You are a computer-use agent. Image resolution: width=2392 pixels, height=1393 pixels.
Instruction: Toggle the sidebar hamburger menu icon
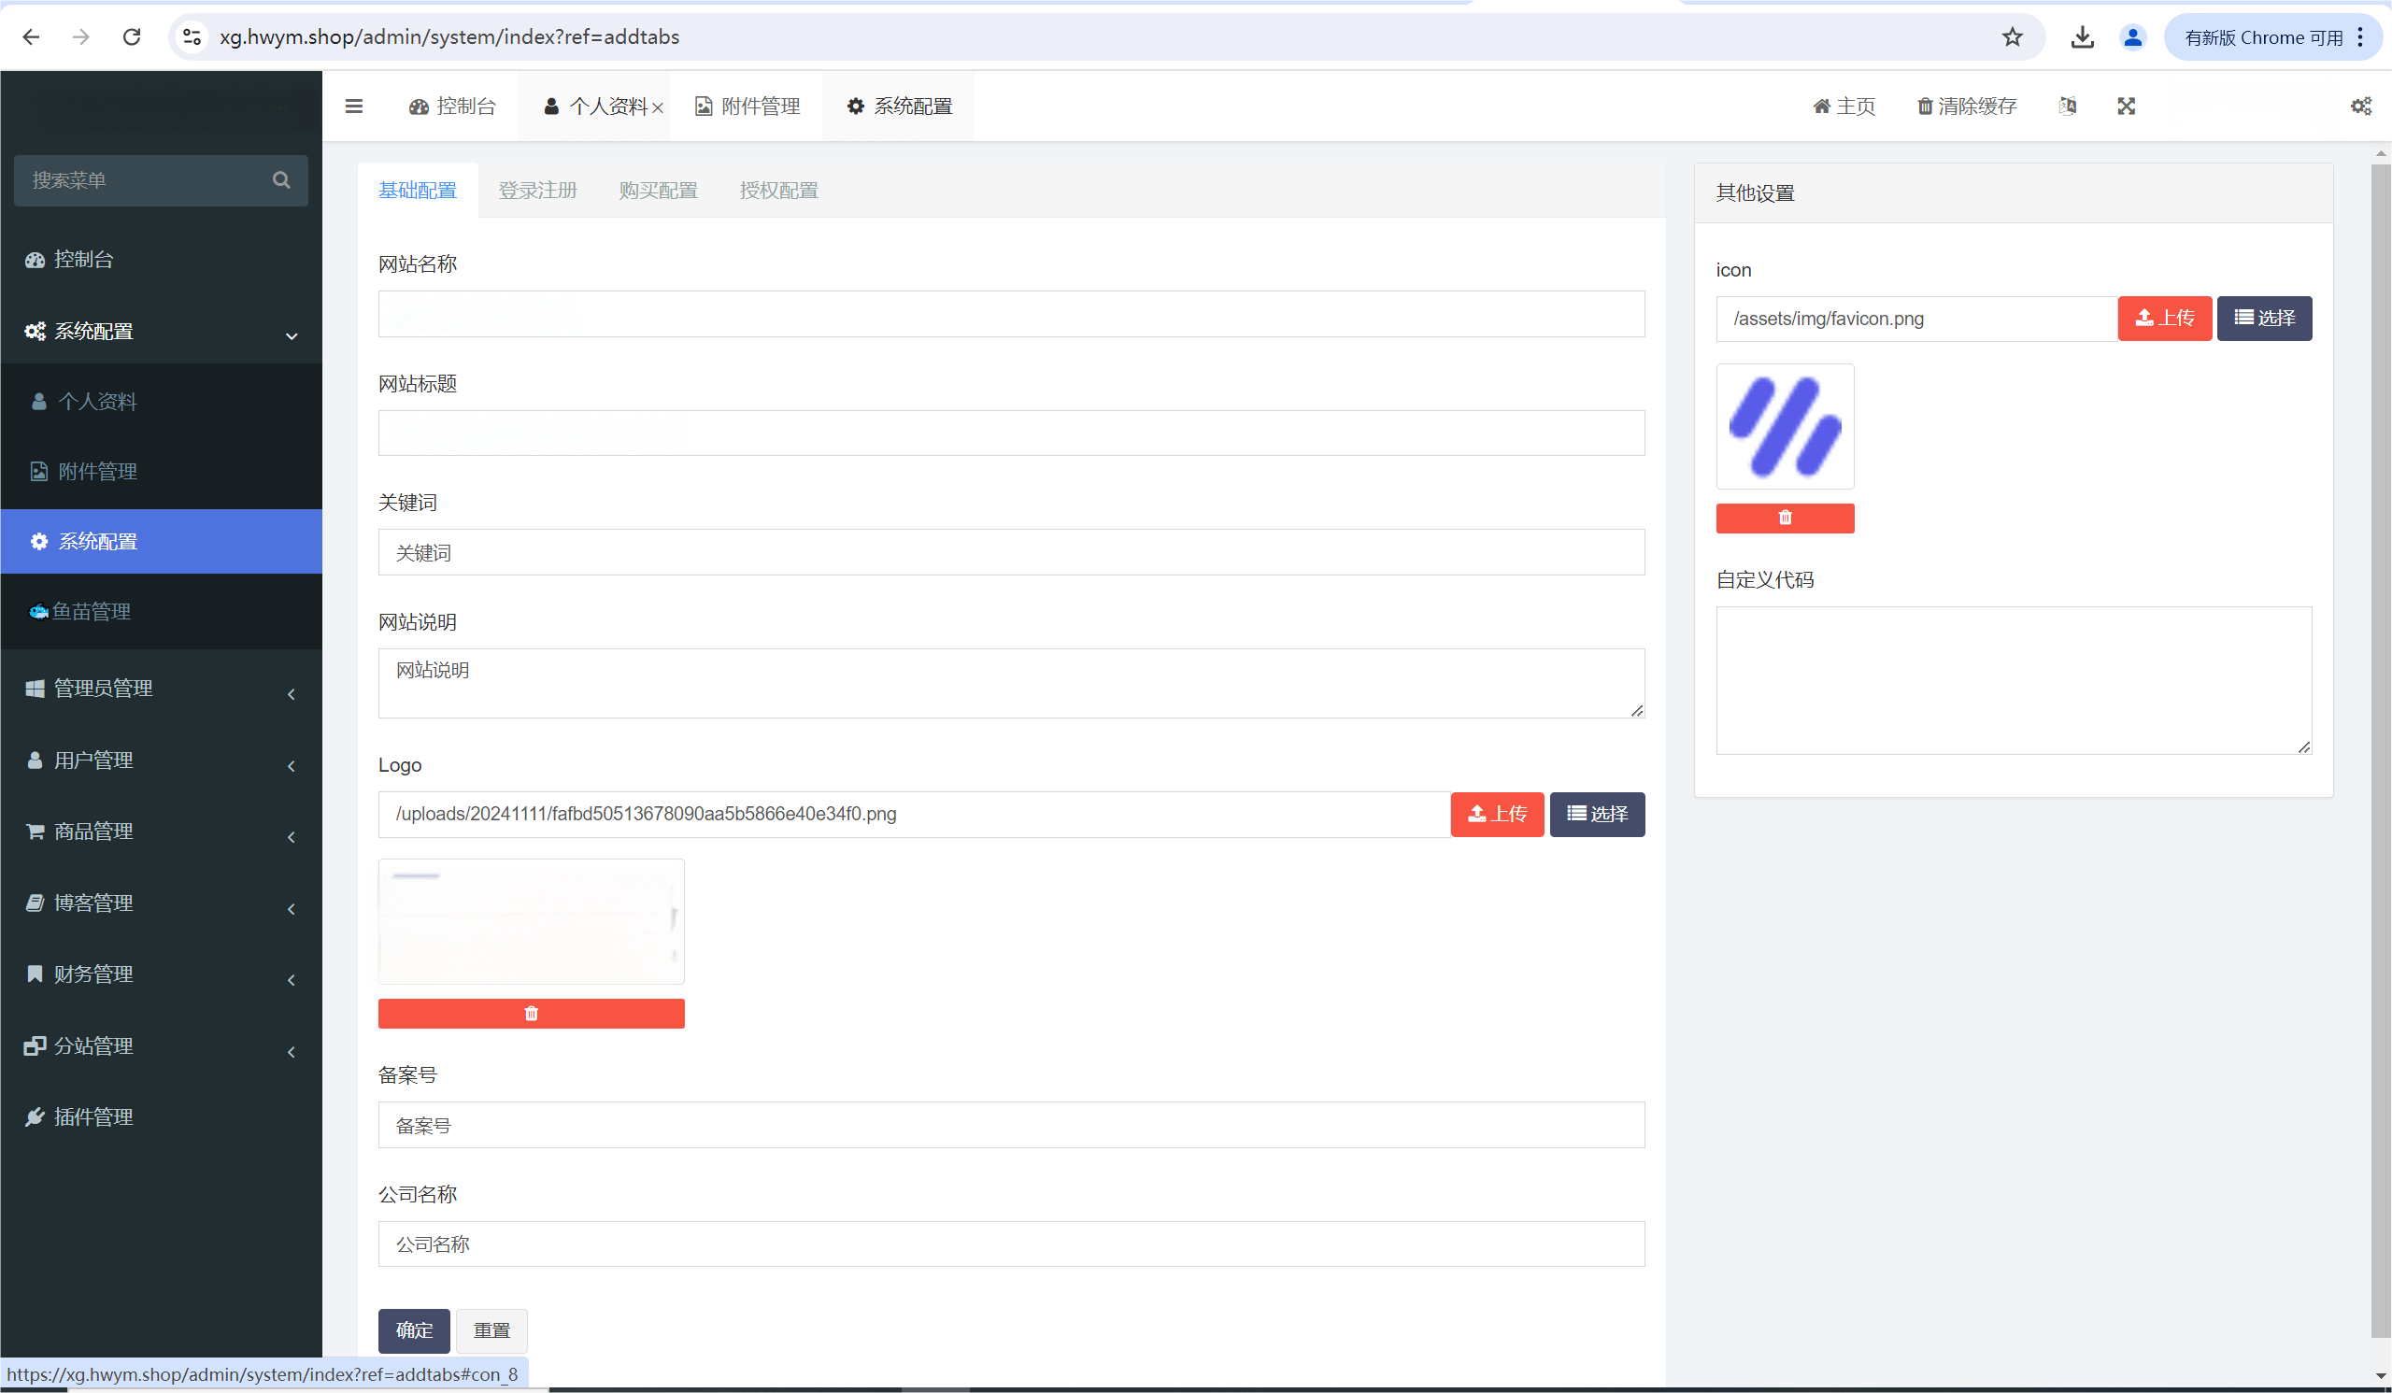pos(353,107)
